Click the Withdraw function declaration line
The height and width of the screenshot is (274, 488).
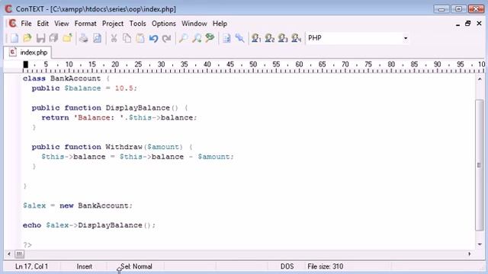(112, 147)
